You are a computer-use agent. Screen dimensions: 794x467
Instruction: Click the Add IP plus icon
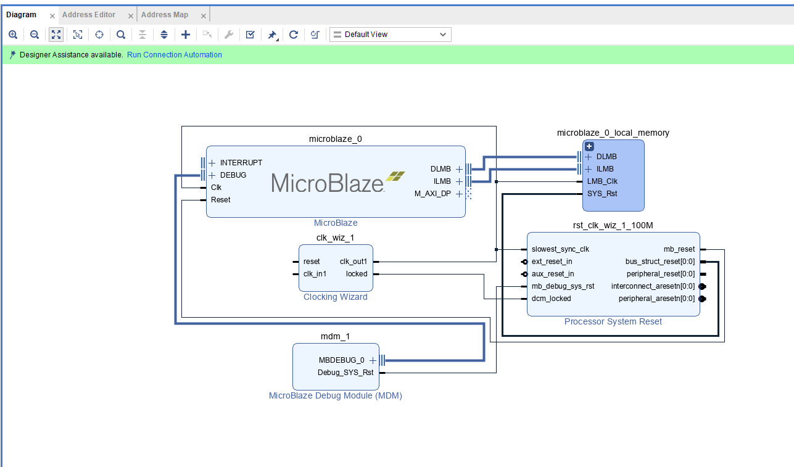[185, 35]
